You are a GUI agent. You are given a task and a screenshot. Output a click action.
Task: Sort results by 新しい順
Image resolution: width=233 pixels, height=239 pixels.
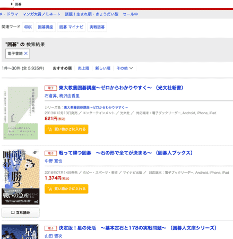click(x=102, y=68)
